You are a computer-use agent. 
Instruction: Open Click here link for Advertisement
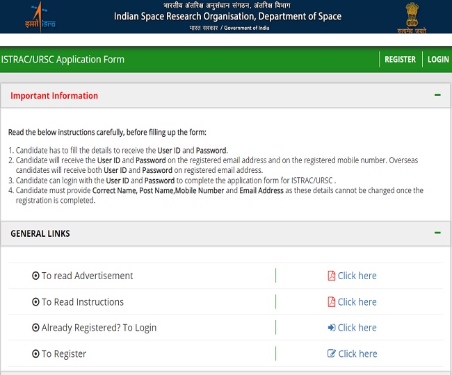pos(357,276)
